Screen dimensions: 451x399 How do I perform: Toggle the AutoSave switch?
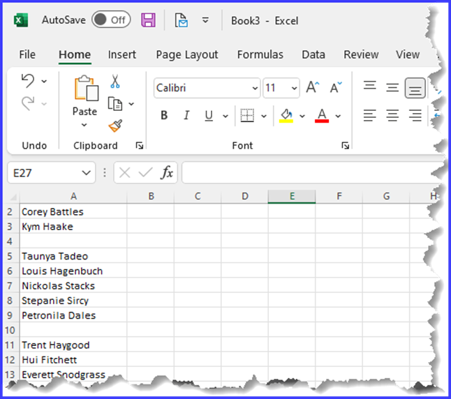point(111,20)
